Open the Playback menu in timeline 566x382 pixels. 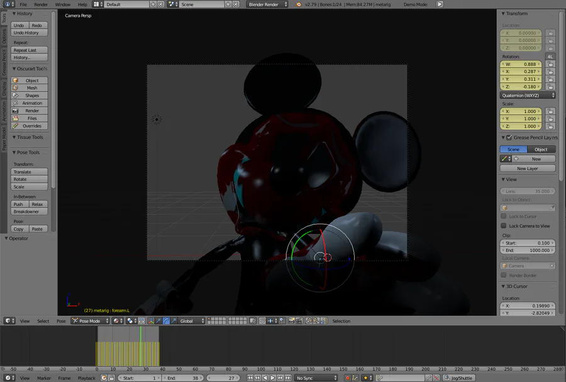pos(87,378)
